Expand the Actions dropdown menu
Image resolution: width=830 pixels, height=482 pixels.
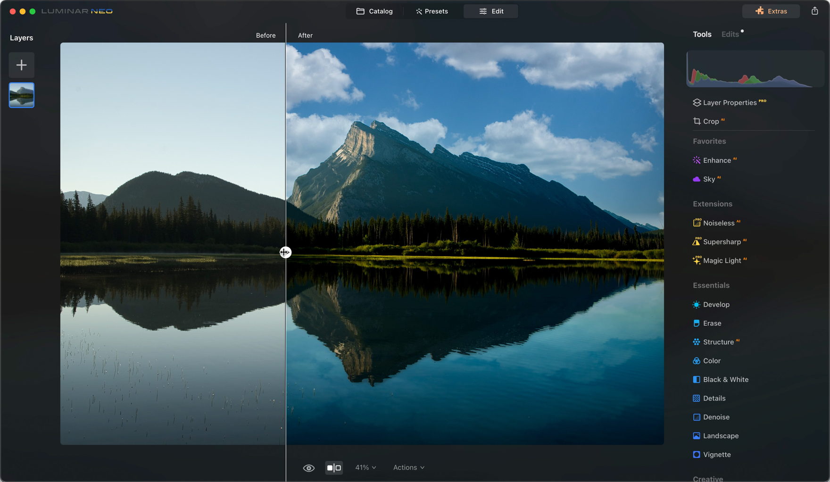coord(408,467)
